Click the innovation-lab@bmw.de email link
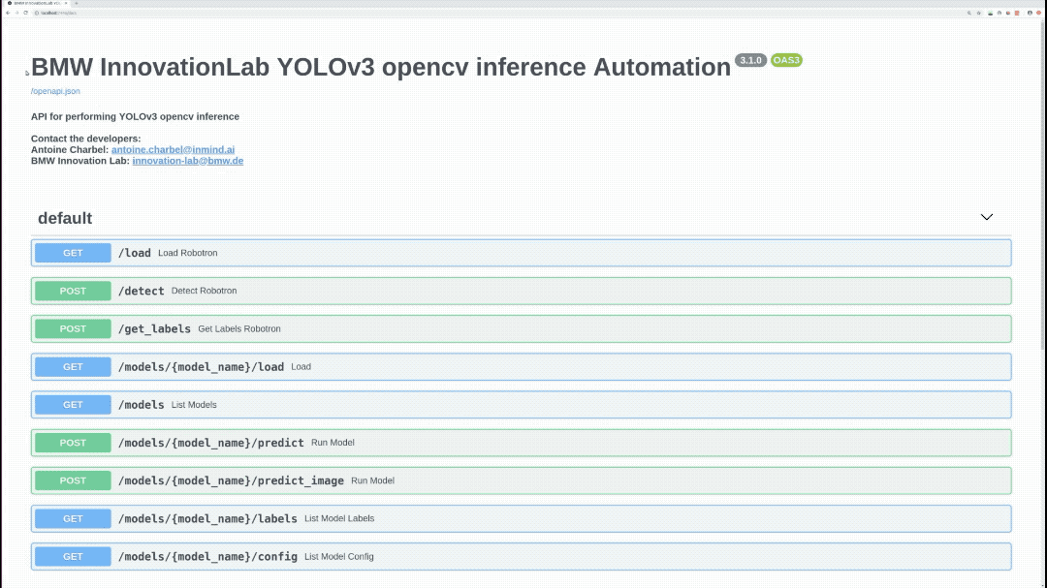The height and width of the screenshot is (588, 1047). point(188,161)
